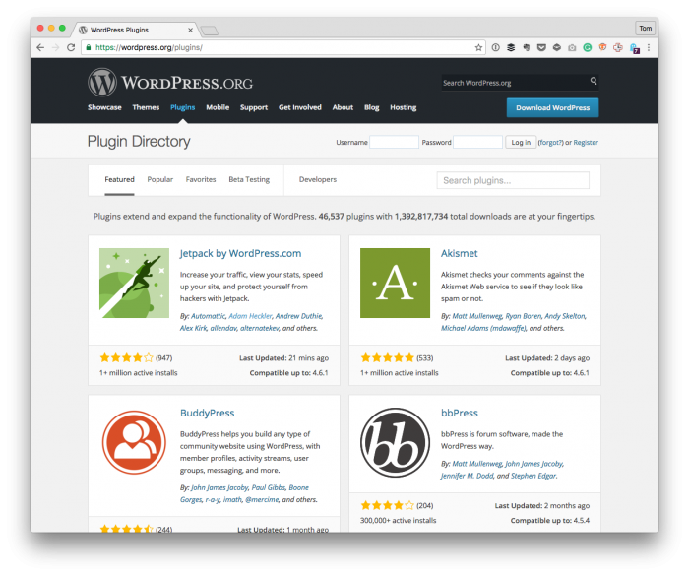Reload the page with the refresh icon
This screenshot has height=576, width=689.
click(71, 47)
